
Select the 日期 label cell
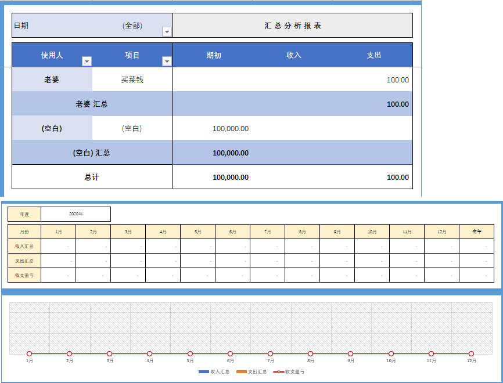pyautogui.click(x=21, y=26)
